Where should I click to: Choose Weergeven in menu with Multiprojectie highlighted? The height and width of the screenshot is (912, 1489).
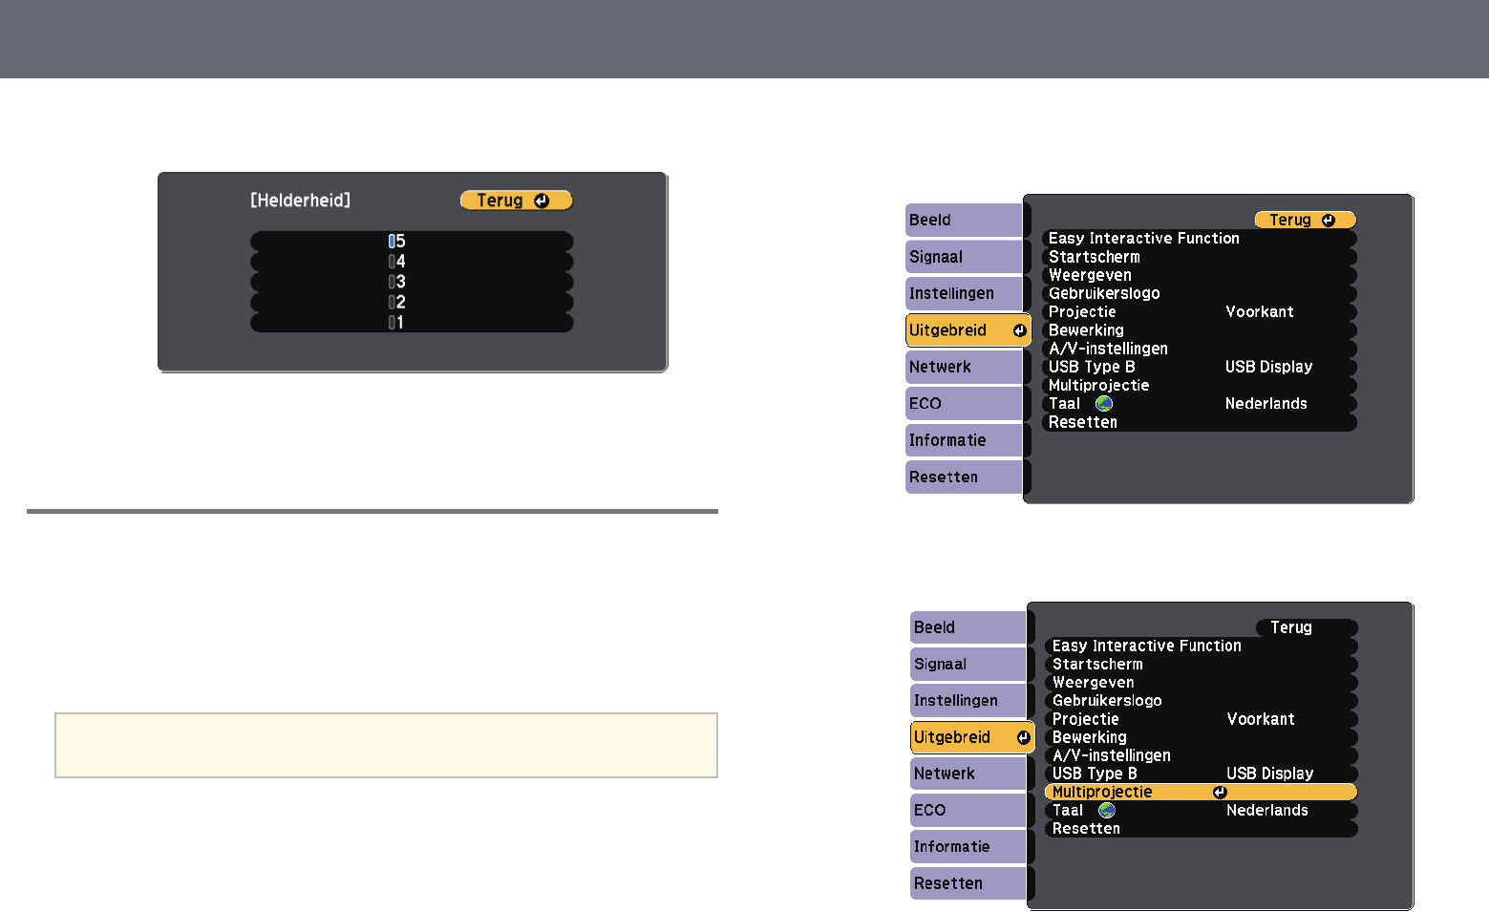(1201, 682)
